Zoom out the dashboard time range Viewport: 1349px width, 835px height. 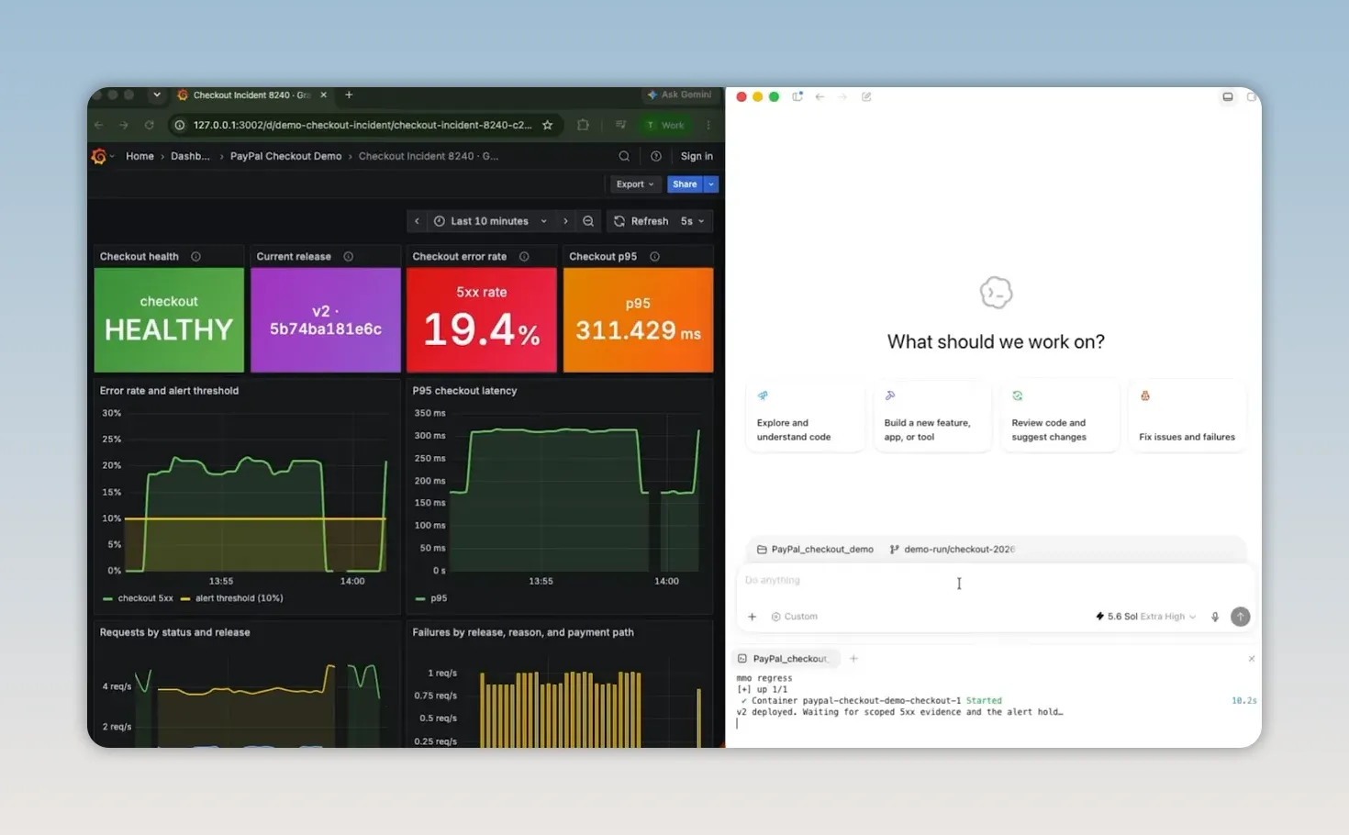(x=588, y=221)
